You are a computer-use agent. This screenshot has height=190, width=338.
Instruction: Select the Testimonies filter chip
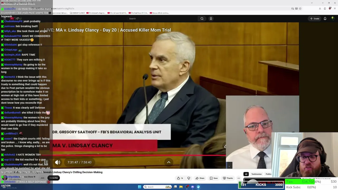click(x=256, y=174)
